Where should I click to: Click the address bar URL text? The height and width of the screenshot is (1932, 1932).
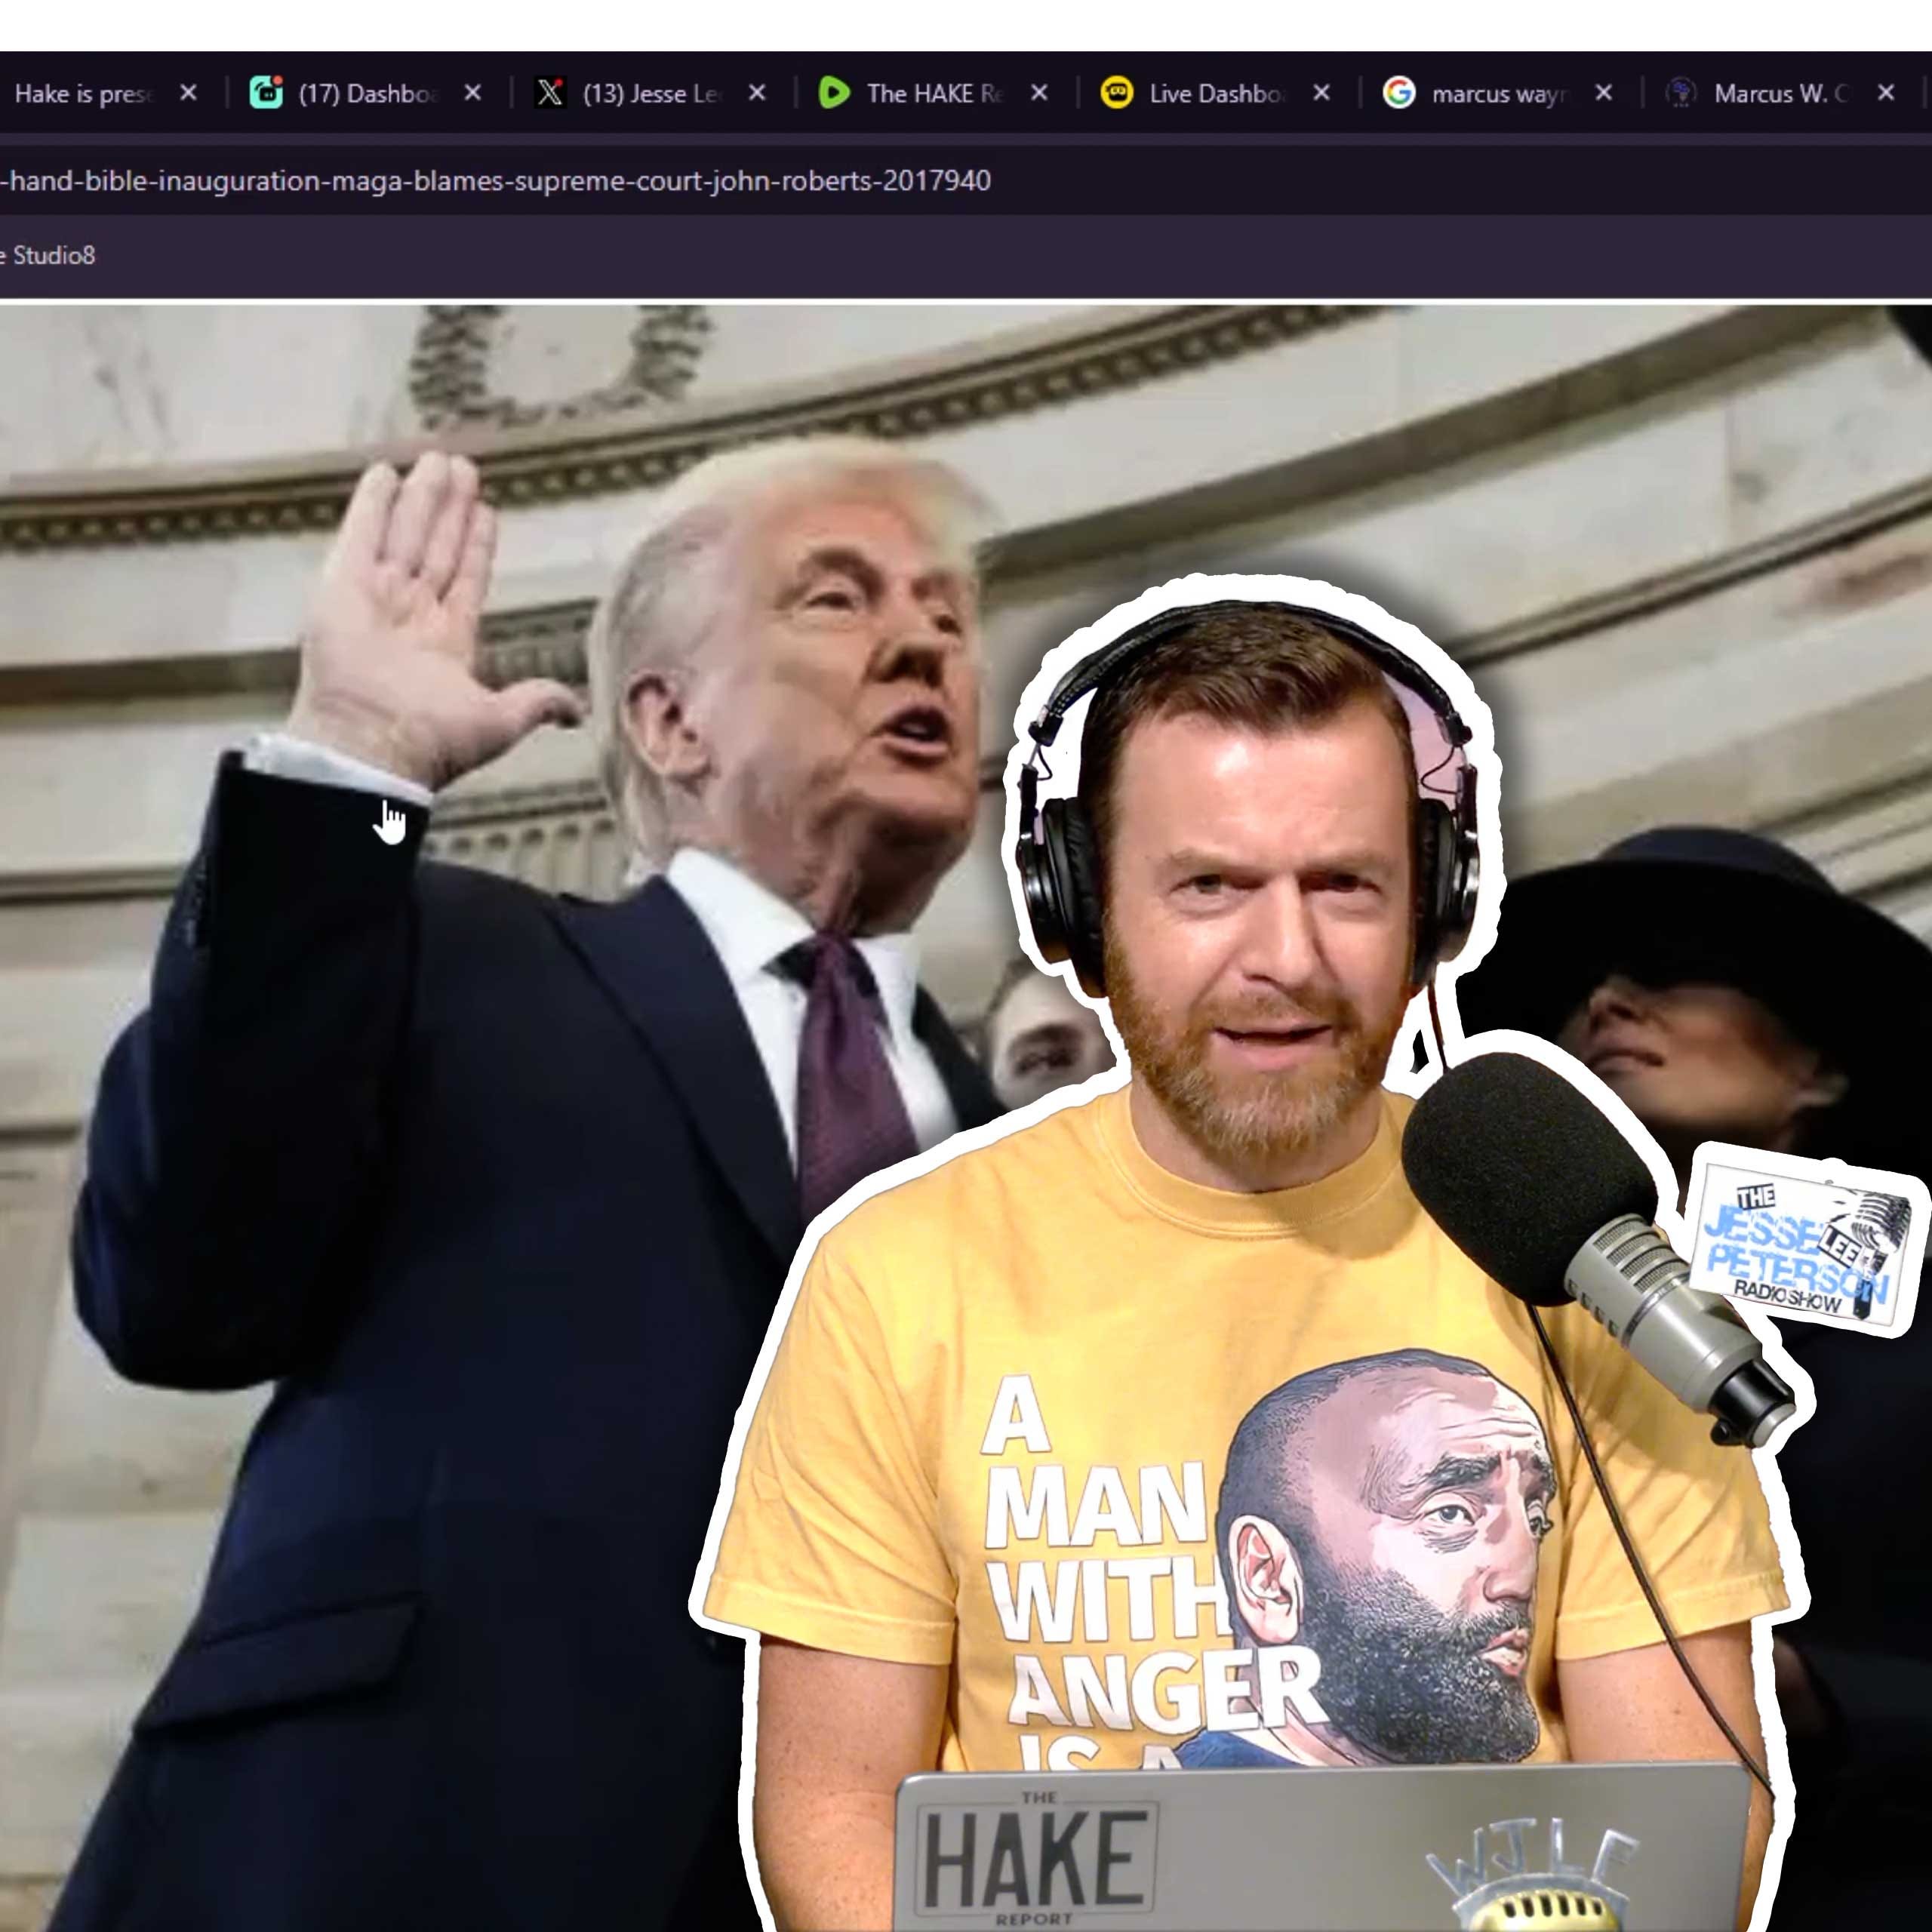coord(495,181)
